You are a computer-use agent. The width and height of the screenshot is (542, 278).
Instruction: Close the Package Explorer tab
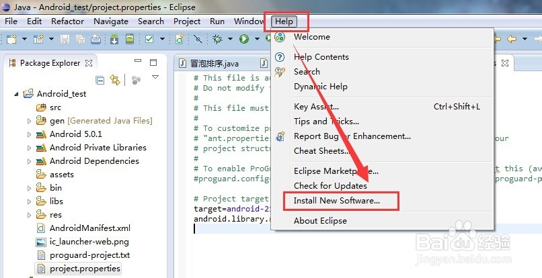point(89,63)
